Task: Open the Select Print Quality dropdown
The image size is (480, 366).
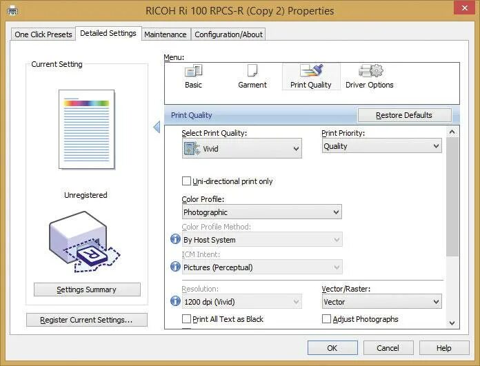Action: 242,148
